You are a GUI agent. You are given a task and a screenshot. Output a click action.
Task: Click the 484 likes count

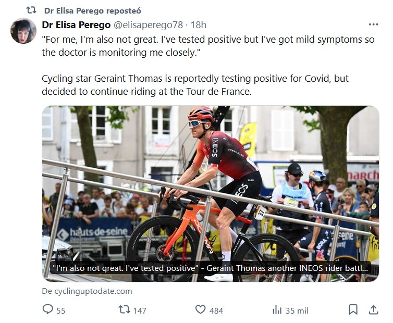(216, 310)
